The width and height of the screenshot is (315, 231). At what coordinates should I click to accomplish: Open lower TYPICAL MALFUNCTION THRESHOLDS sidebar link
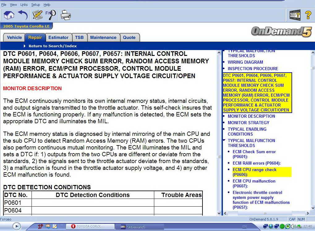(x=251, y=143)
